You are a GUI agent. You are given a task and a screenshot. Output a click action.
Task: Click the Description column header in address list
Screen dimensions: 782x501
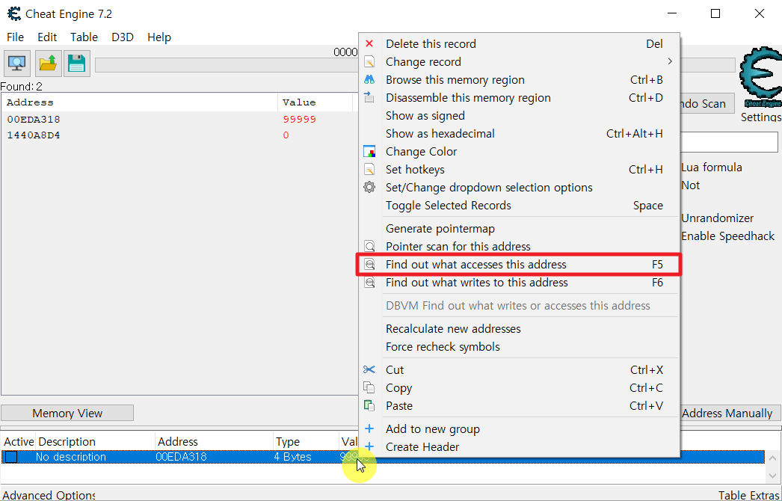[x=95, y=442]
